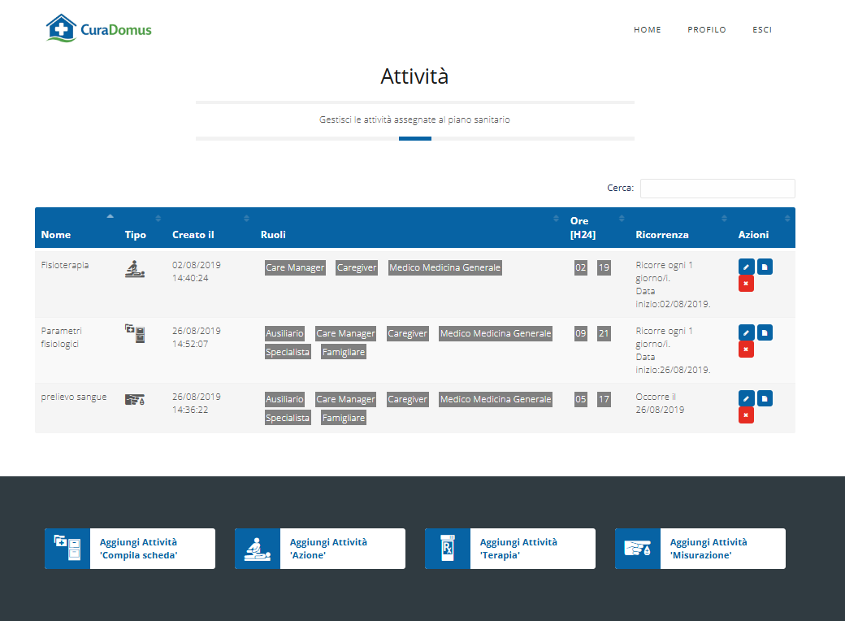This screenshot has height=621, width=845.
Task: Delete the prelievo sangue activity
Action: click(x=746, y=415)
